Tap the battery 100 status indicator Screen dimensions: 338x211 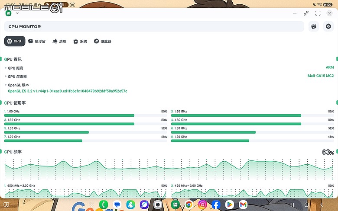[x=328, y=4]
